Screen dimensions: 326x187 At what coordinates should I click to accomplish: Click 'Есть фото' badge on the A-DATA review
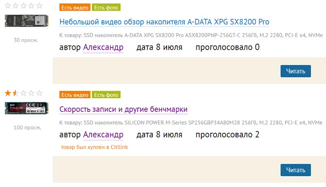[x=106, y=7]
